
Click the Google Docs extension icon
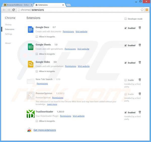coord(31,29)
